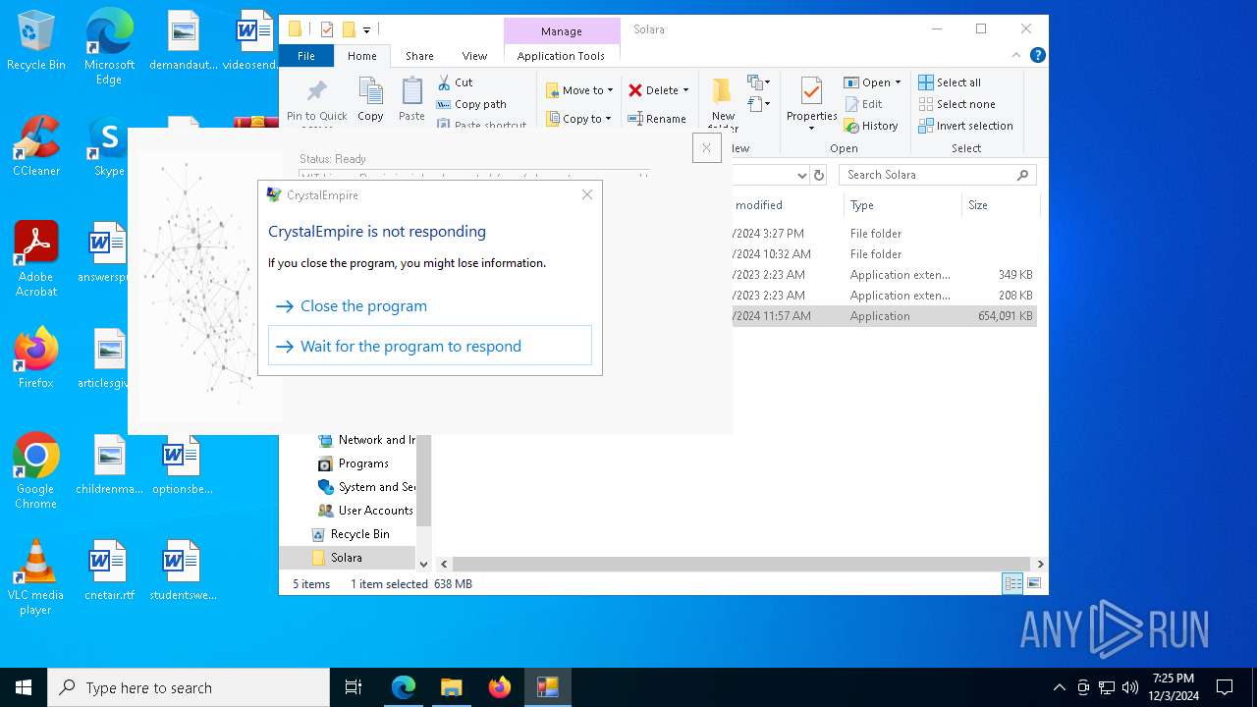Open the CCleaner desktop shortcut
The image size is (1257, 707).
(36, 146)
